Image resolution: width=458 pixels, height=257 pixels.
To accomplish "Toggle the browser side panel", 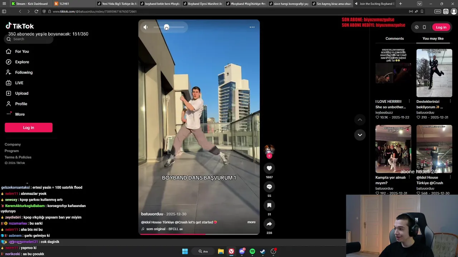I will (4, 11).
